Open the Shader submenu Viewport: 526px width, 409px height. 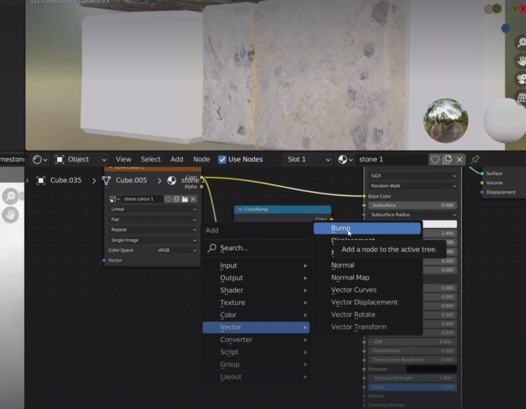256,290
